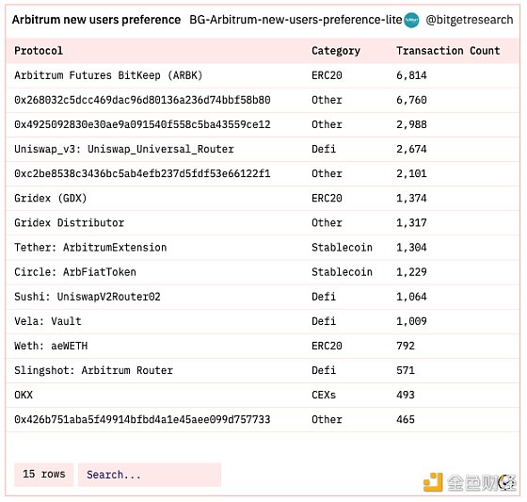
Task: Select the Uniswap_v3: Uniswap_Universal_Router cell
Action: point(124,149)
